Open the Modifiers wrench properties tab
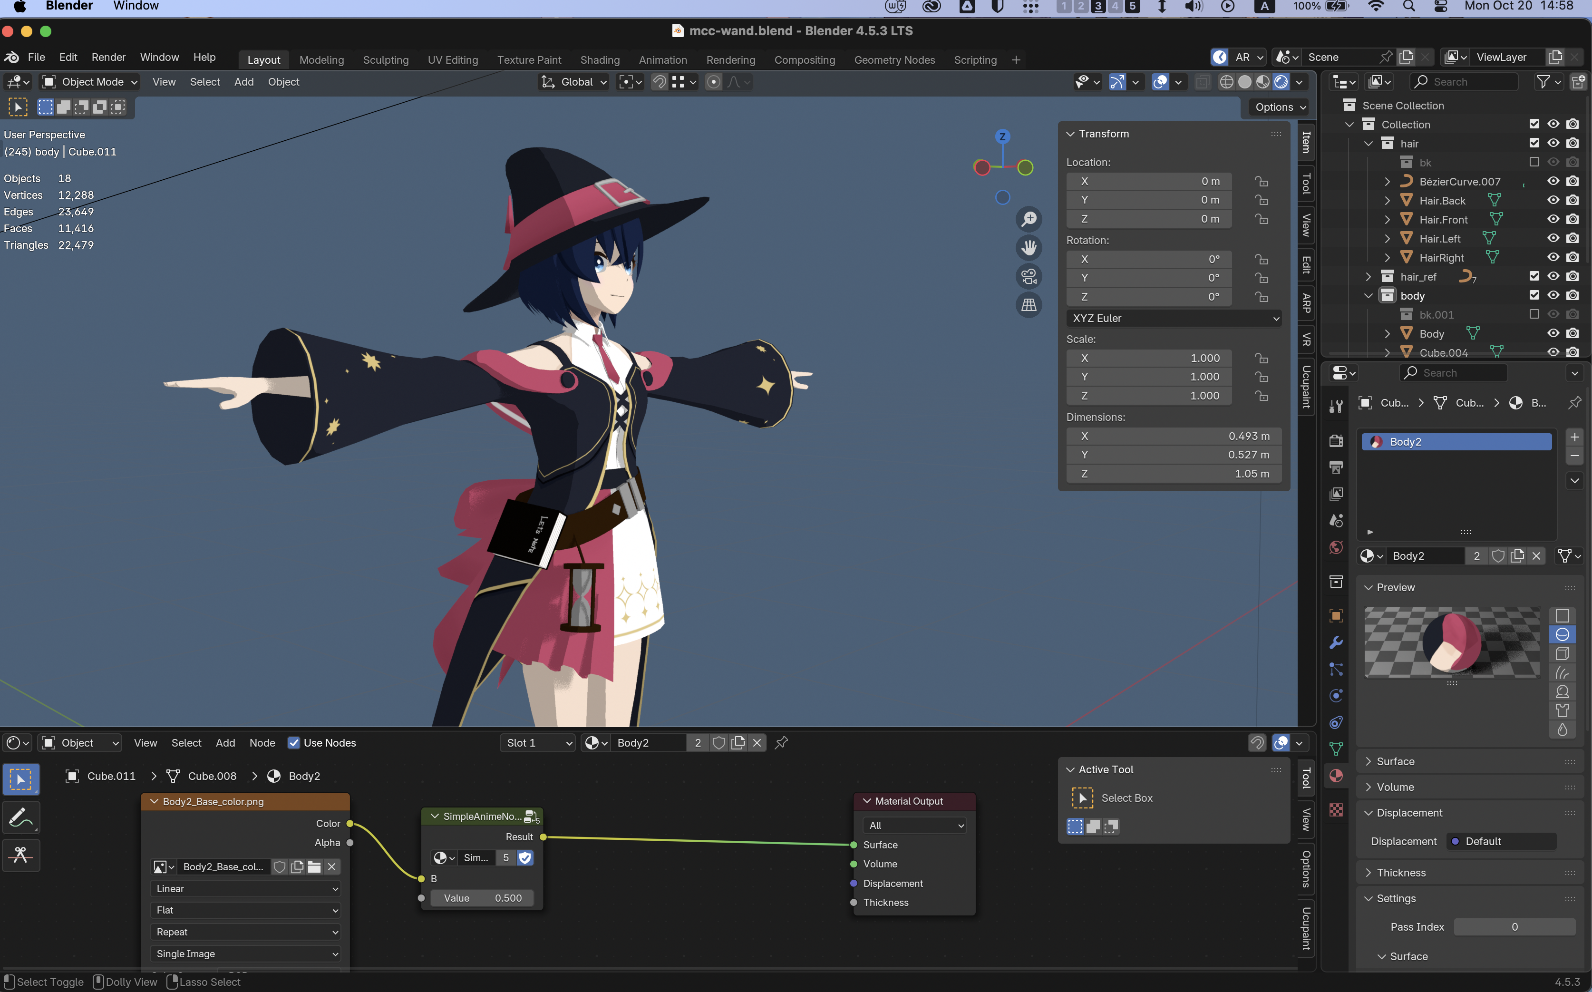 point(1336,642)
